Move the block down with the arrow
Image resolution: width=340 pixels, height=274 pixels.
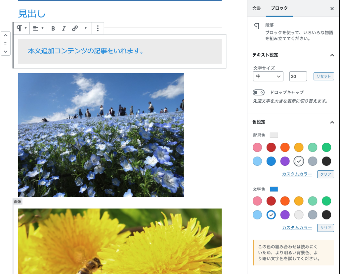coord(6,51)
